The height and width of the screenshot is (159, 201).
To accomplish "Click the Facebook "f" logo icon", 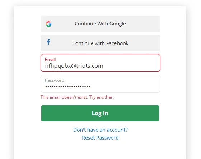I will (48, 42).
